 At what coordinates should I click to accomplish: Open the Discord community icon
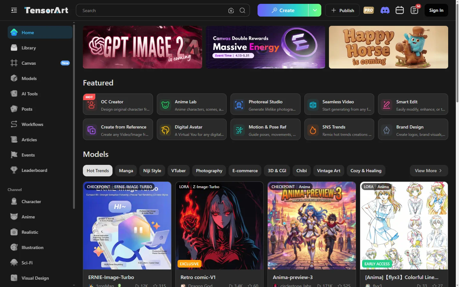385,11
